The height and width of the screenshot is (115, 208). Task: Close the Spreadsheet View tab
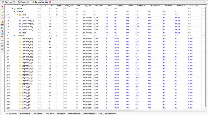point(50,2)
